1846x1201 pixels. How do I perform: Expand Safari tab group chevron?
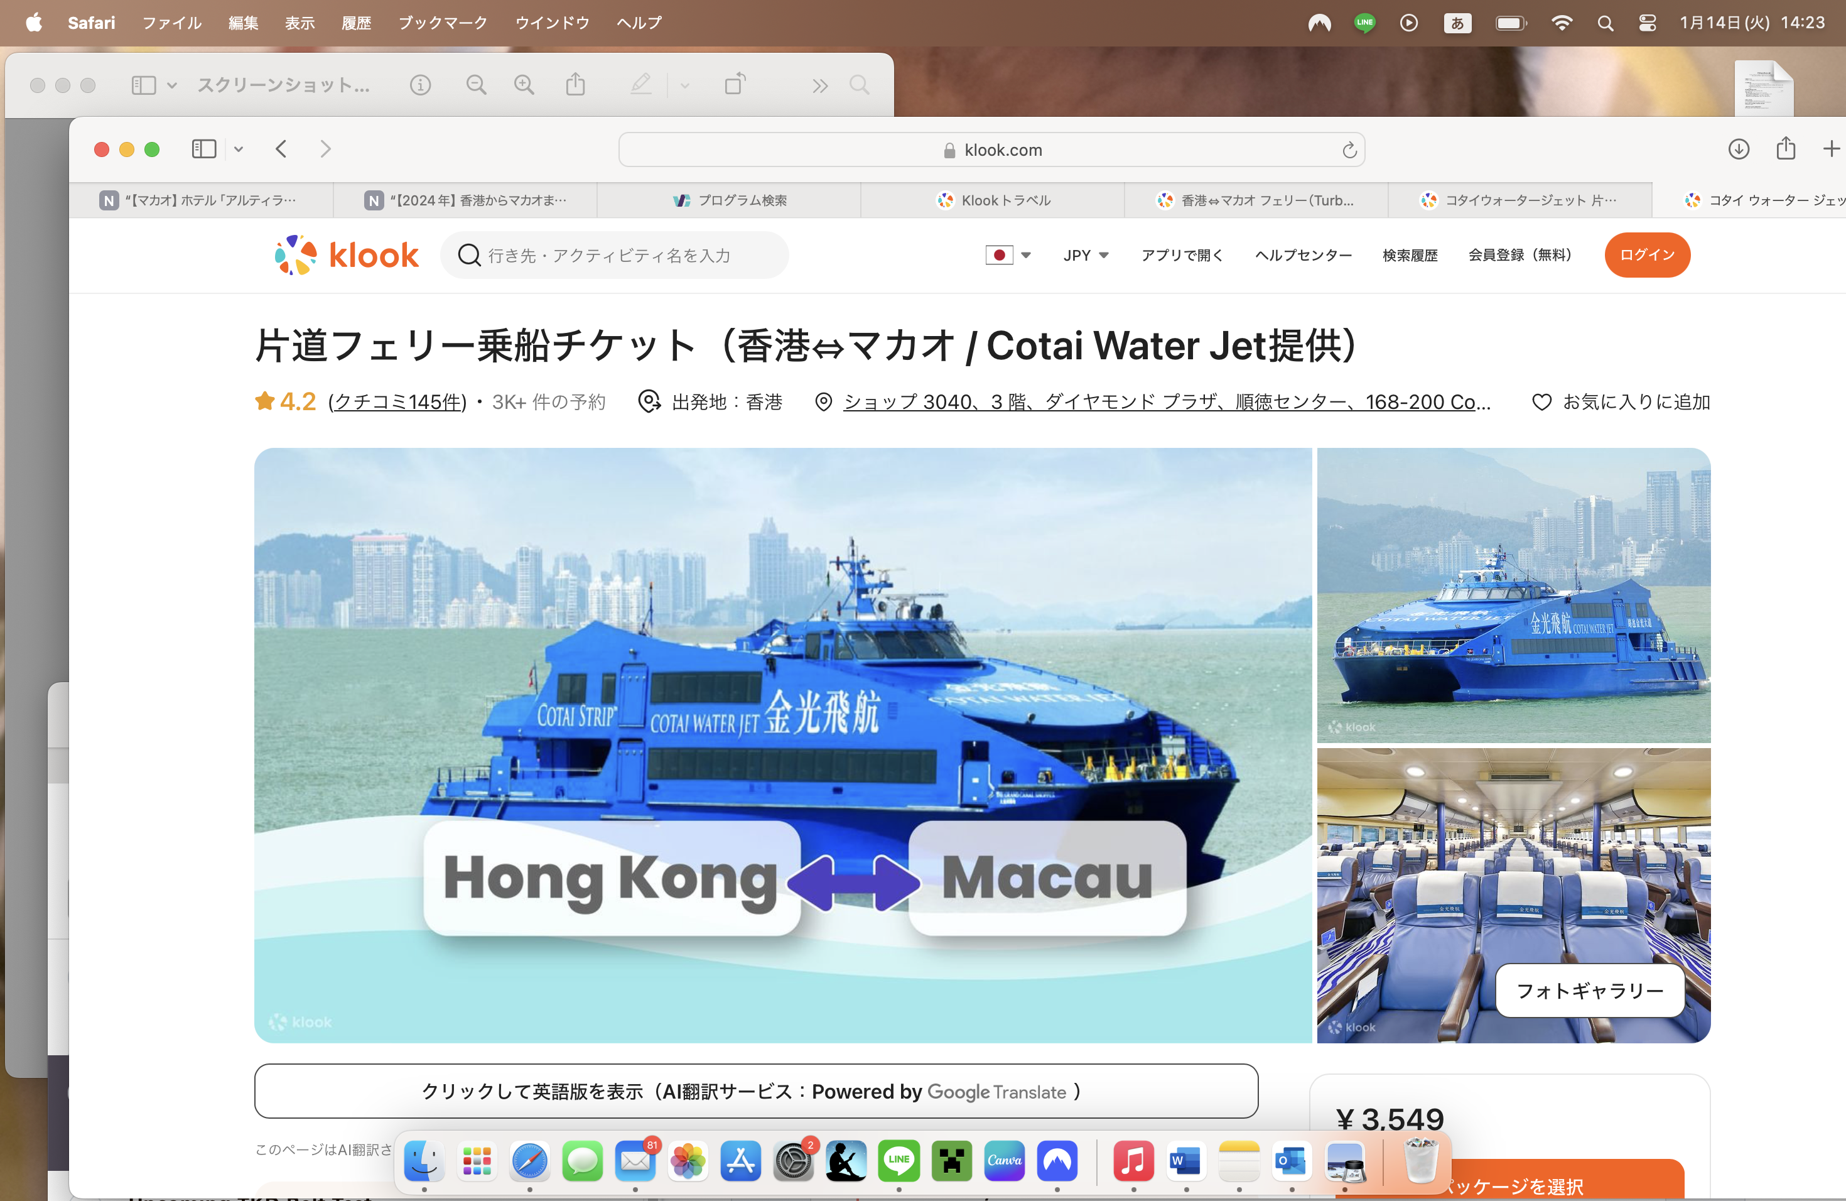click(x=239, y=149)
